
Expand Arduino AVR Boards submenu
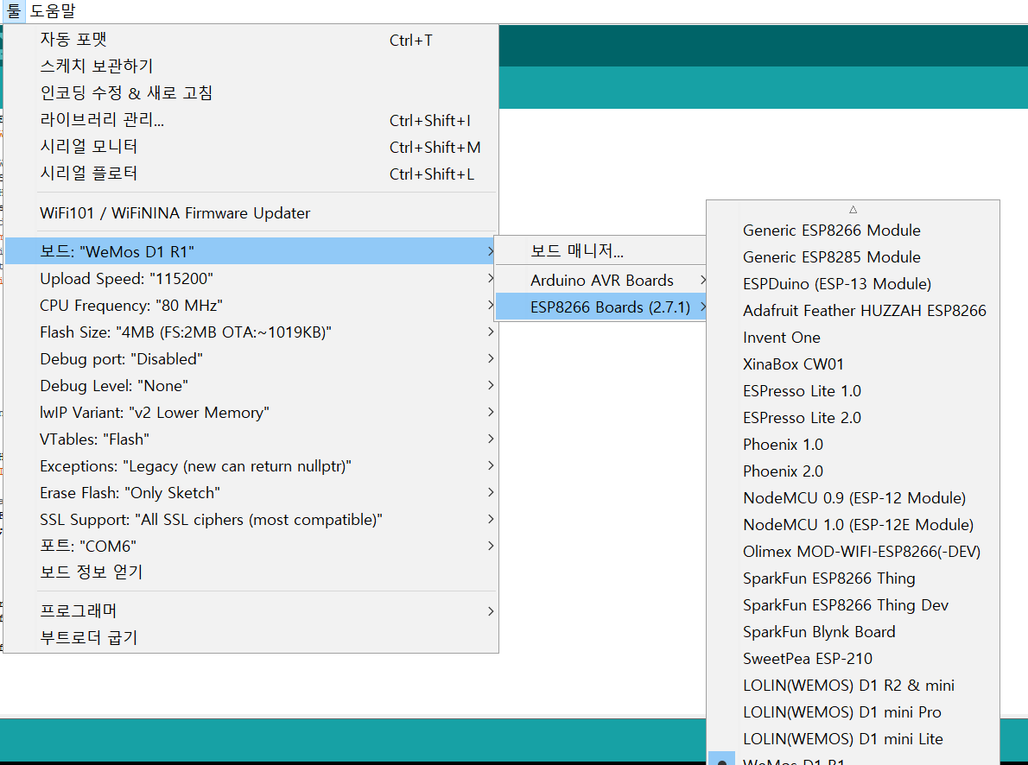600,281
